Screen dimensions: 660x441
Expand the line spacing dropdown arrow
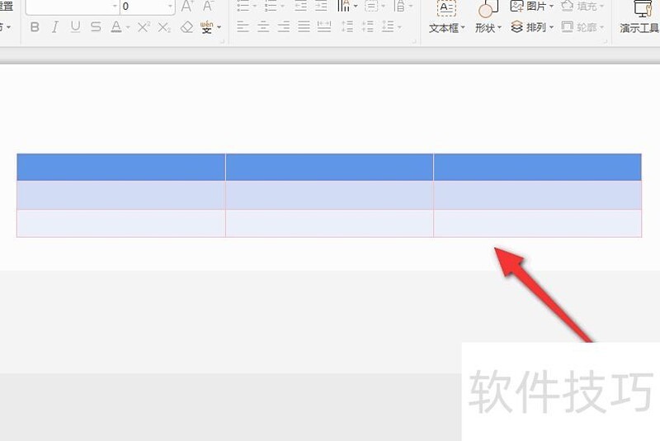pyautogui.click(x=399, y=28)
